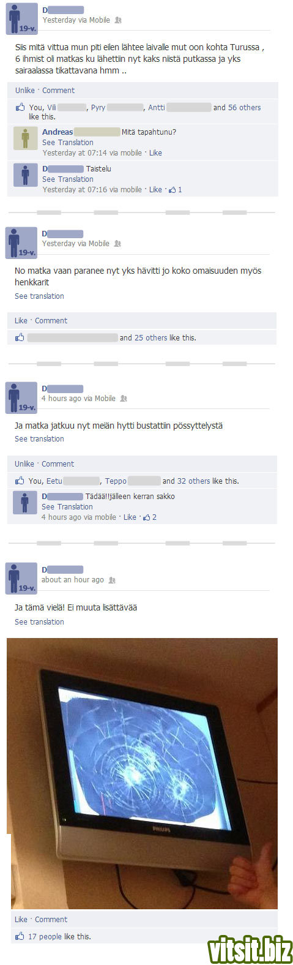
Task: Like the 'No matka vaan paranee' post
Action: 21,320
